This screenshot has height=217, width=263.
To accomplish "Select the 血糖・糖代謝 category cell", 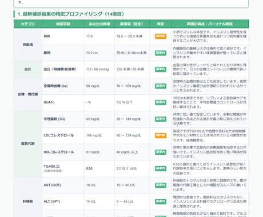I will [x=28, y=94].
